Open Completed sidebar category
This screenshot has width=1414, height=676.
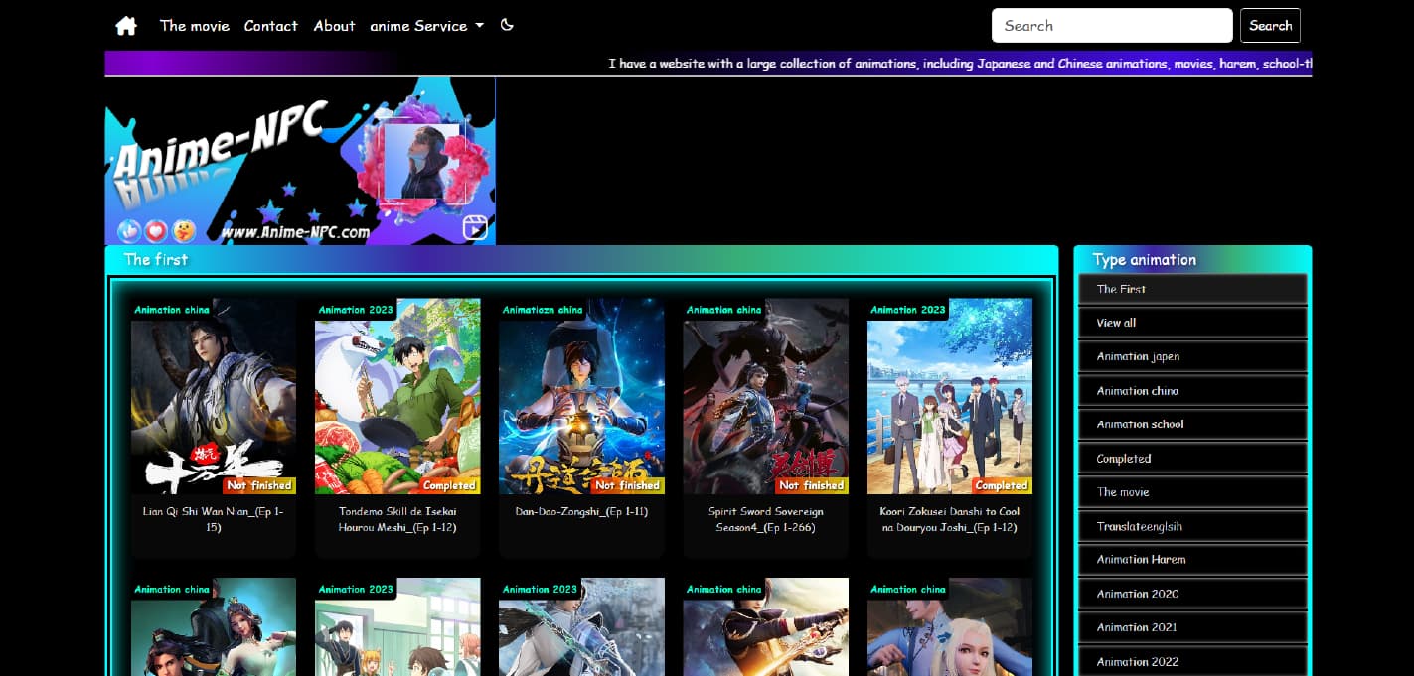1192,459
